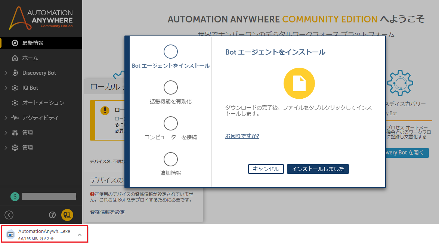Click the yellow file download icon
This screenshot has width=439, height=243.
(x=299, y=83)
